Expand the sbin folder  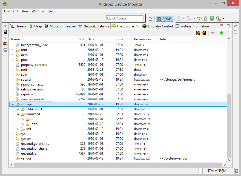[x=13, y=75]
